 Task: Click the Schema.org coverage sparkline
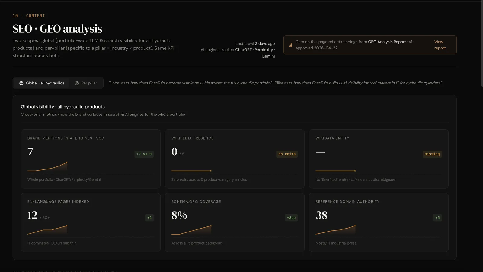pyautogui.click(x=191, y=230)
